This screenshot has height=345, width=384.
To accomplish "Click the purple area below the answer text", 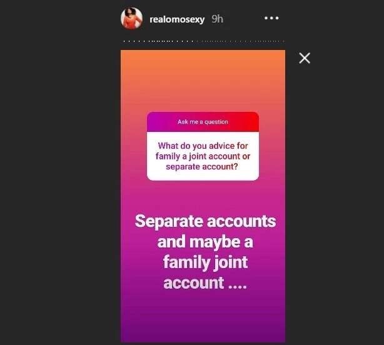I will click(x=203, y=317).
